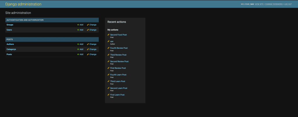Open the Users model list
This screenshot has height=117, width=298.
point(9,30)
